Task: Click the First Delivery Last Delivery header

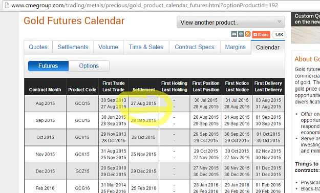Action: tap(268, 87)
